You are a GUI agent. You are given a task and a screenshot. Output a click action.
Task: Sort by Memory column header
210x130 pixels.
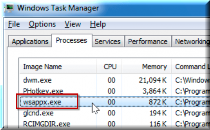(x=147, y=67)
